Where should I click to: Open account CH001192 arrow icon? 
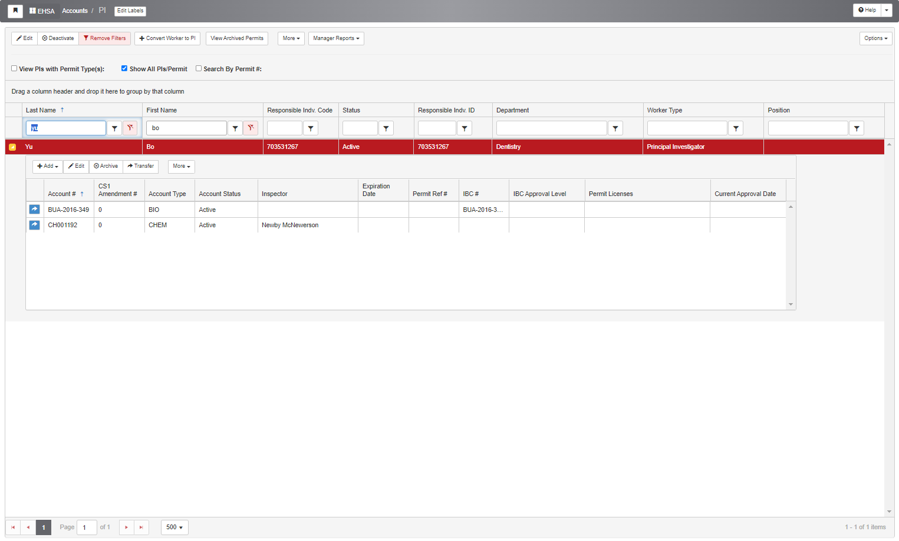(x=35, y=224)
